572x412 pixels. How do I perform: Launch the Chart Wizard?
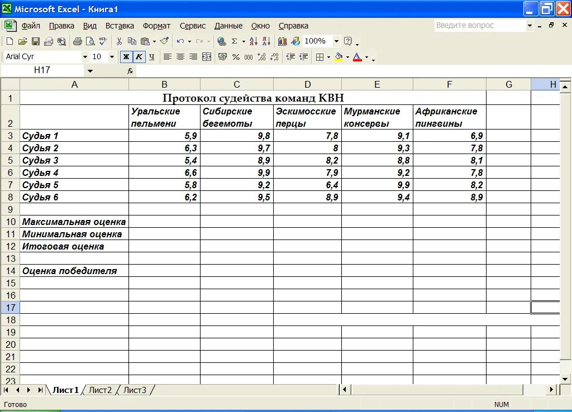pyautogui.click(x=282, y=41)
